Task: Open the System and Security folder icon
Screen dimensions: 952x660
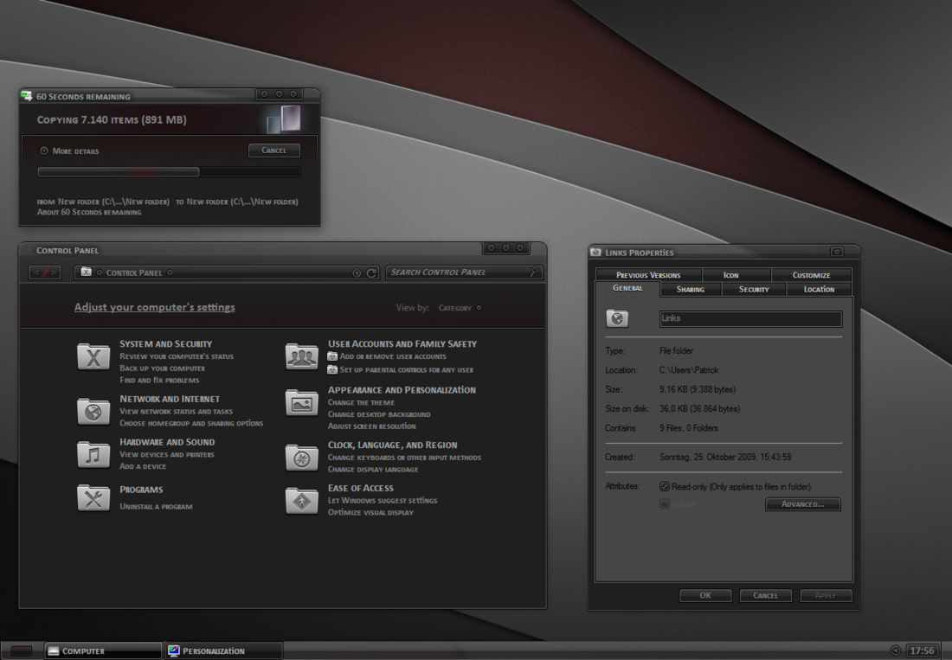Action: [x=93, y=356]
